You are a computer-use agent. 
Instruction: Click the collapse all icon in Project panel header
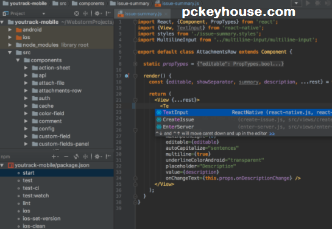click(x=85, y=13)
